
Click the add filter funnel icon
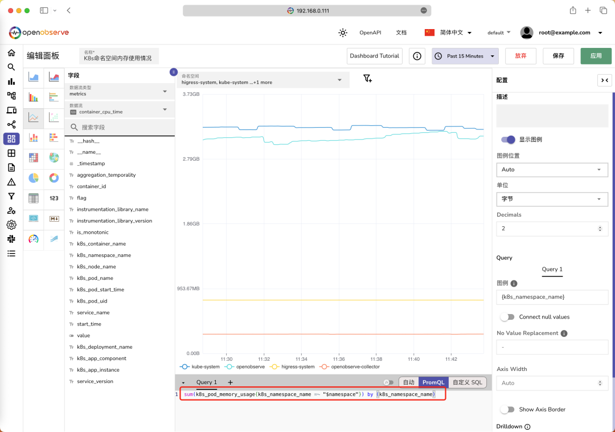pos(367,79)
